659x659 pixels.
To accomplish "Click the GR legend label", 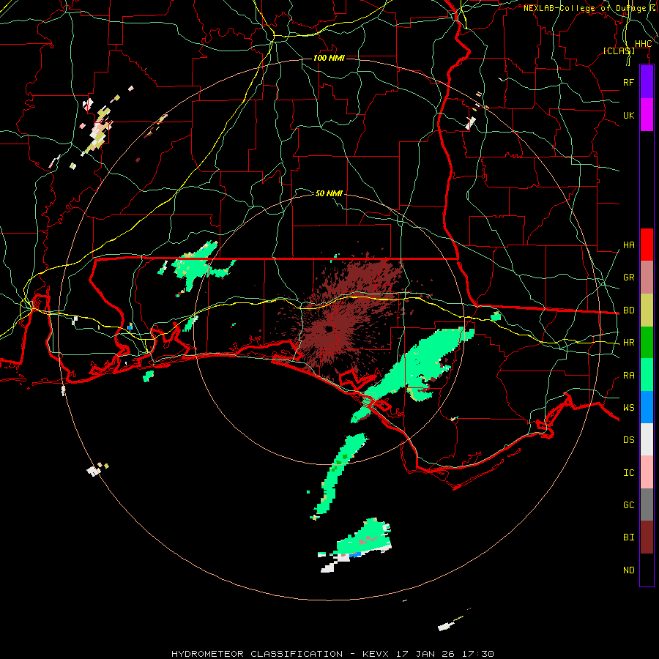I will [x=628, y=278].
